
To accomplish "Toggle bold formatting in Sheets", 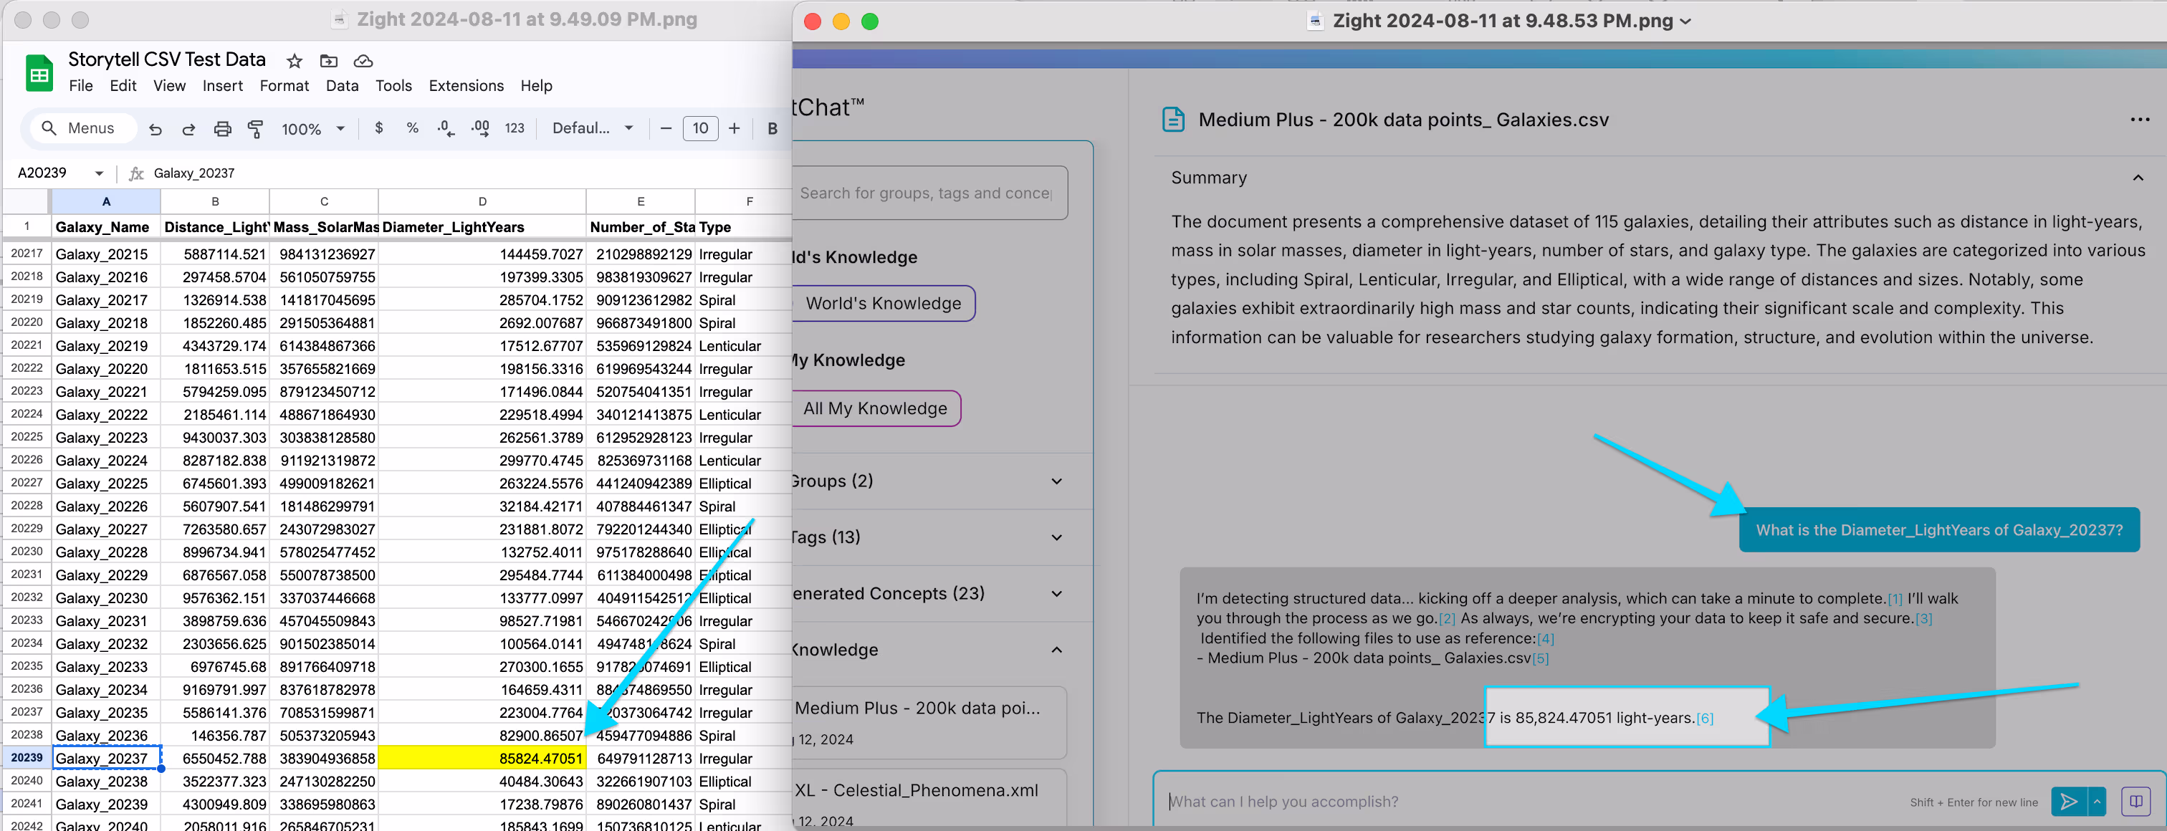I will [x=772, y=128].
